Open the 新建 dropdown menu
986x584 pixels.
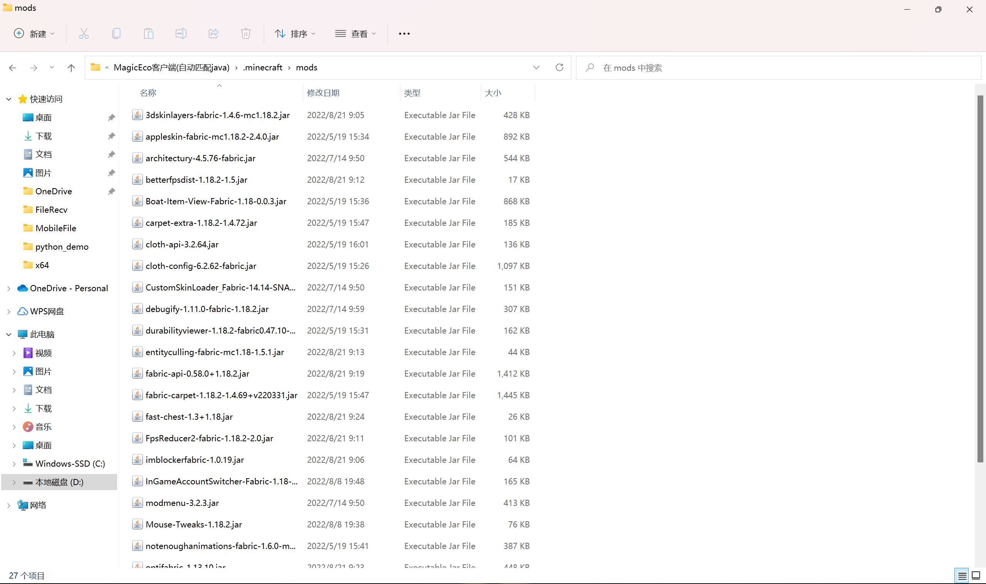point(34,34)
